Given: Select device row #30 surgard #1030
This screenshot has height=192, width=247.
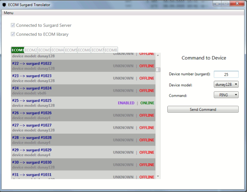Looking at the screenshot, I should point(83,165).
